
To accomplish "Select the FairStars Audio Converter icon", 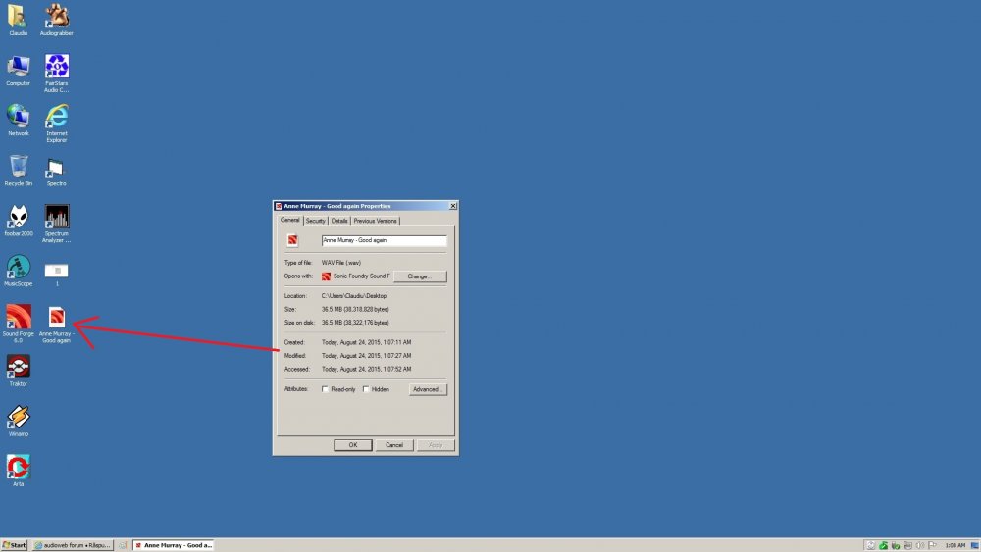I will pyautogui.click(x=56, y=74).
